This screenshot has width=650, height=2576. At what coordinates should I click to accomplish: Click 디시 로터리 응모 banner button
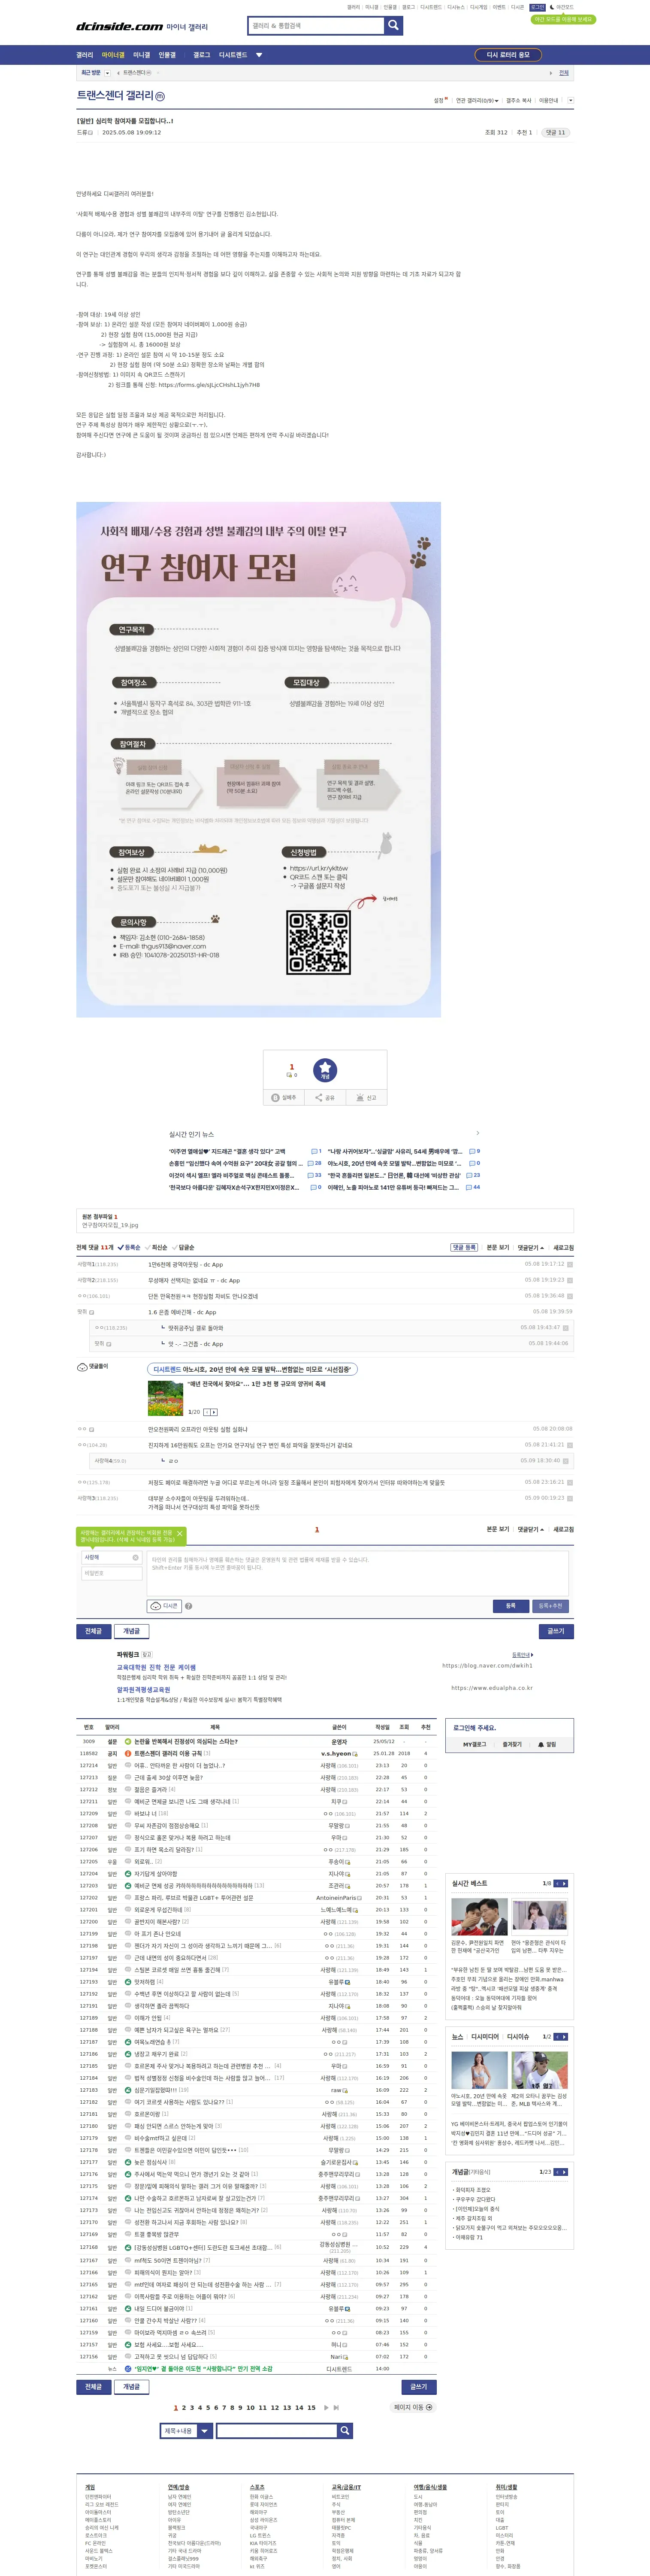coord(508,55)
